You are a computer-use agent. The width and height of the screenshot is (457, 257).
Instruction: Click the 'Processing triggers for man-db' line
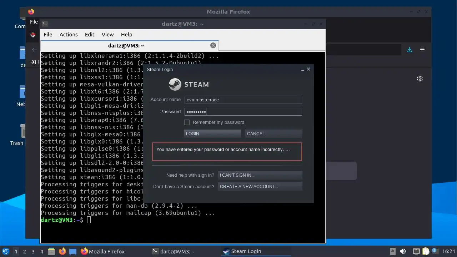pos(119,206)
